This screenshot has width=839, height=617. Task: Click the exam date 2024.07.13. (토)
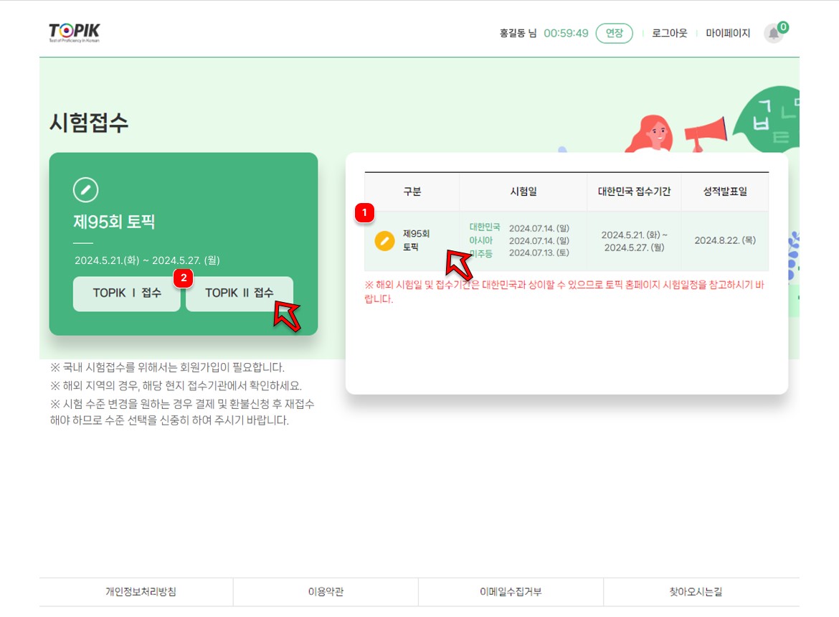point(539,253)
